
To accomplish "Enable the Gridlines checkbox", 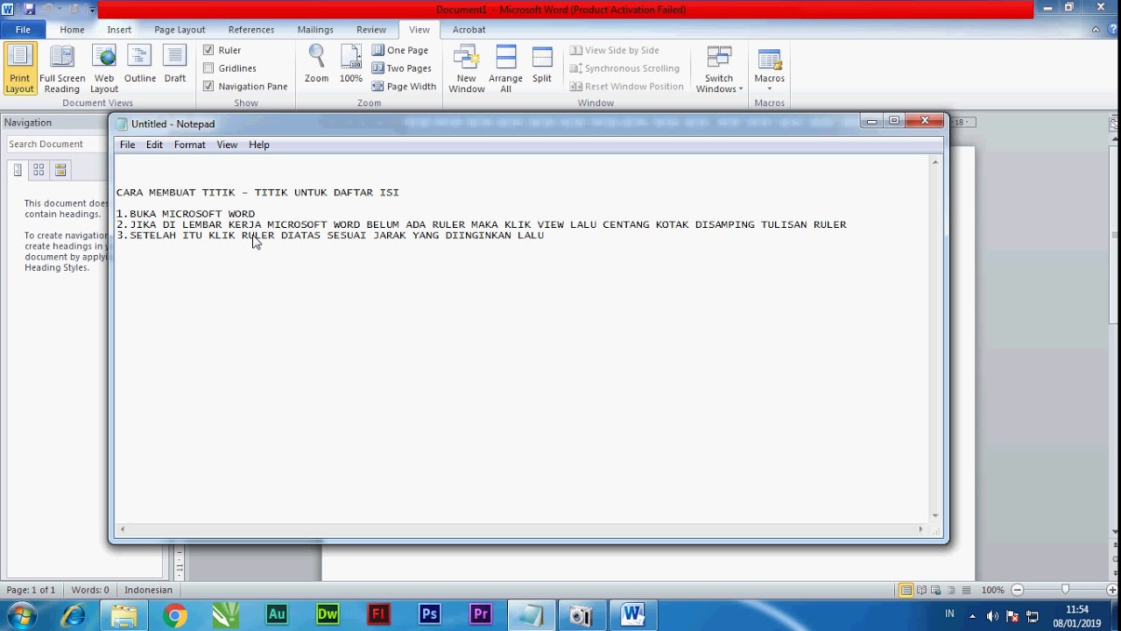I will (208, 68).
